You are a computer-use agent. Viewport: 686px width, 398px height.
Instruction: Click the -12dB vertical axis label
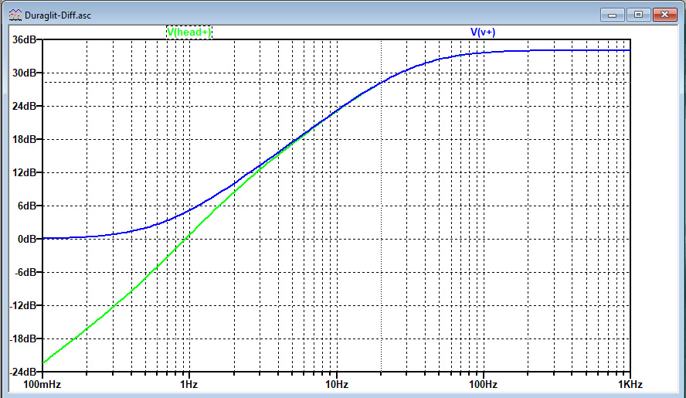coord(23,305)
